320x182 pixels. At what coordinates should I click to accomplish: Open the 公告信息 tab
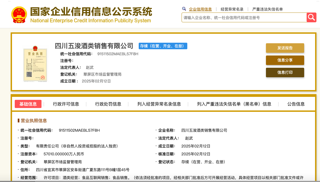(x=296, y=104)
